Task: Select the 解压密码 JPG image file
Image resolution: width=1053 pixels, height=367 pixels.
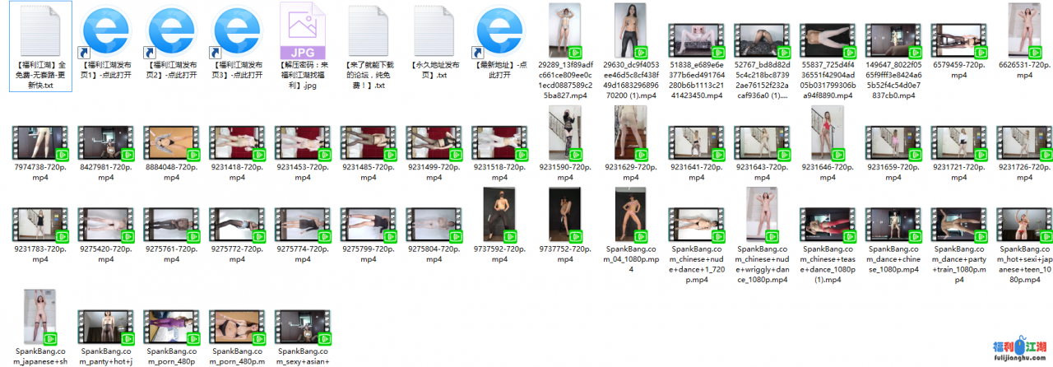Action: tap(304, 31)
